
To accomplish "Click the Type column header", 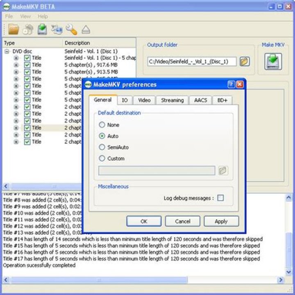I will [x=32, y=43].
